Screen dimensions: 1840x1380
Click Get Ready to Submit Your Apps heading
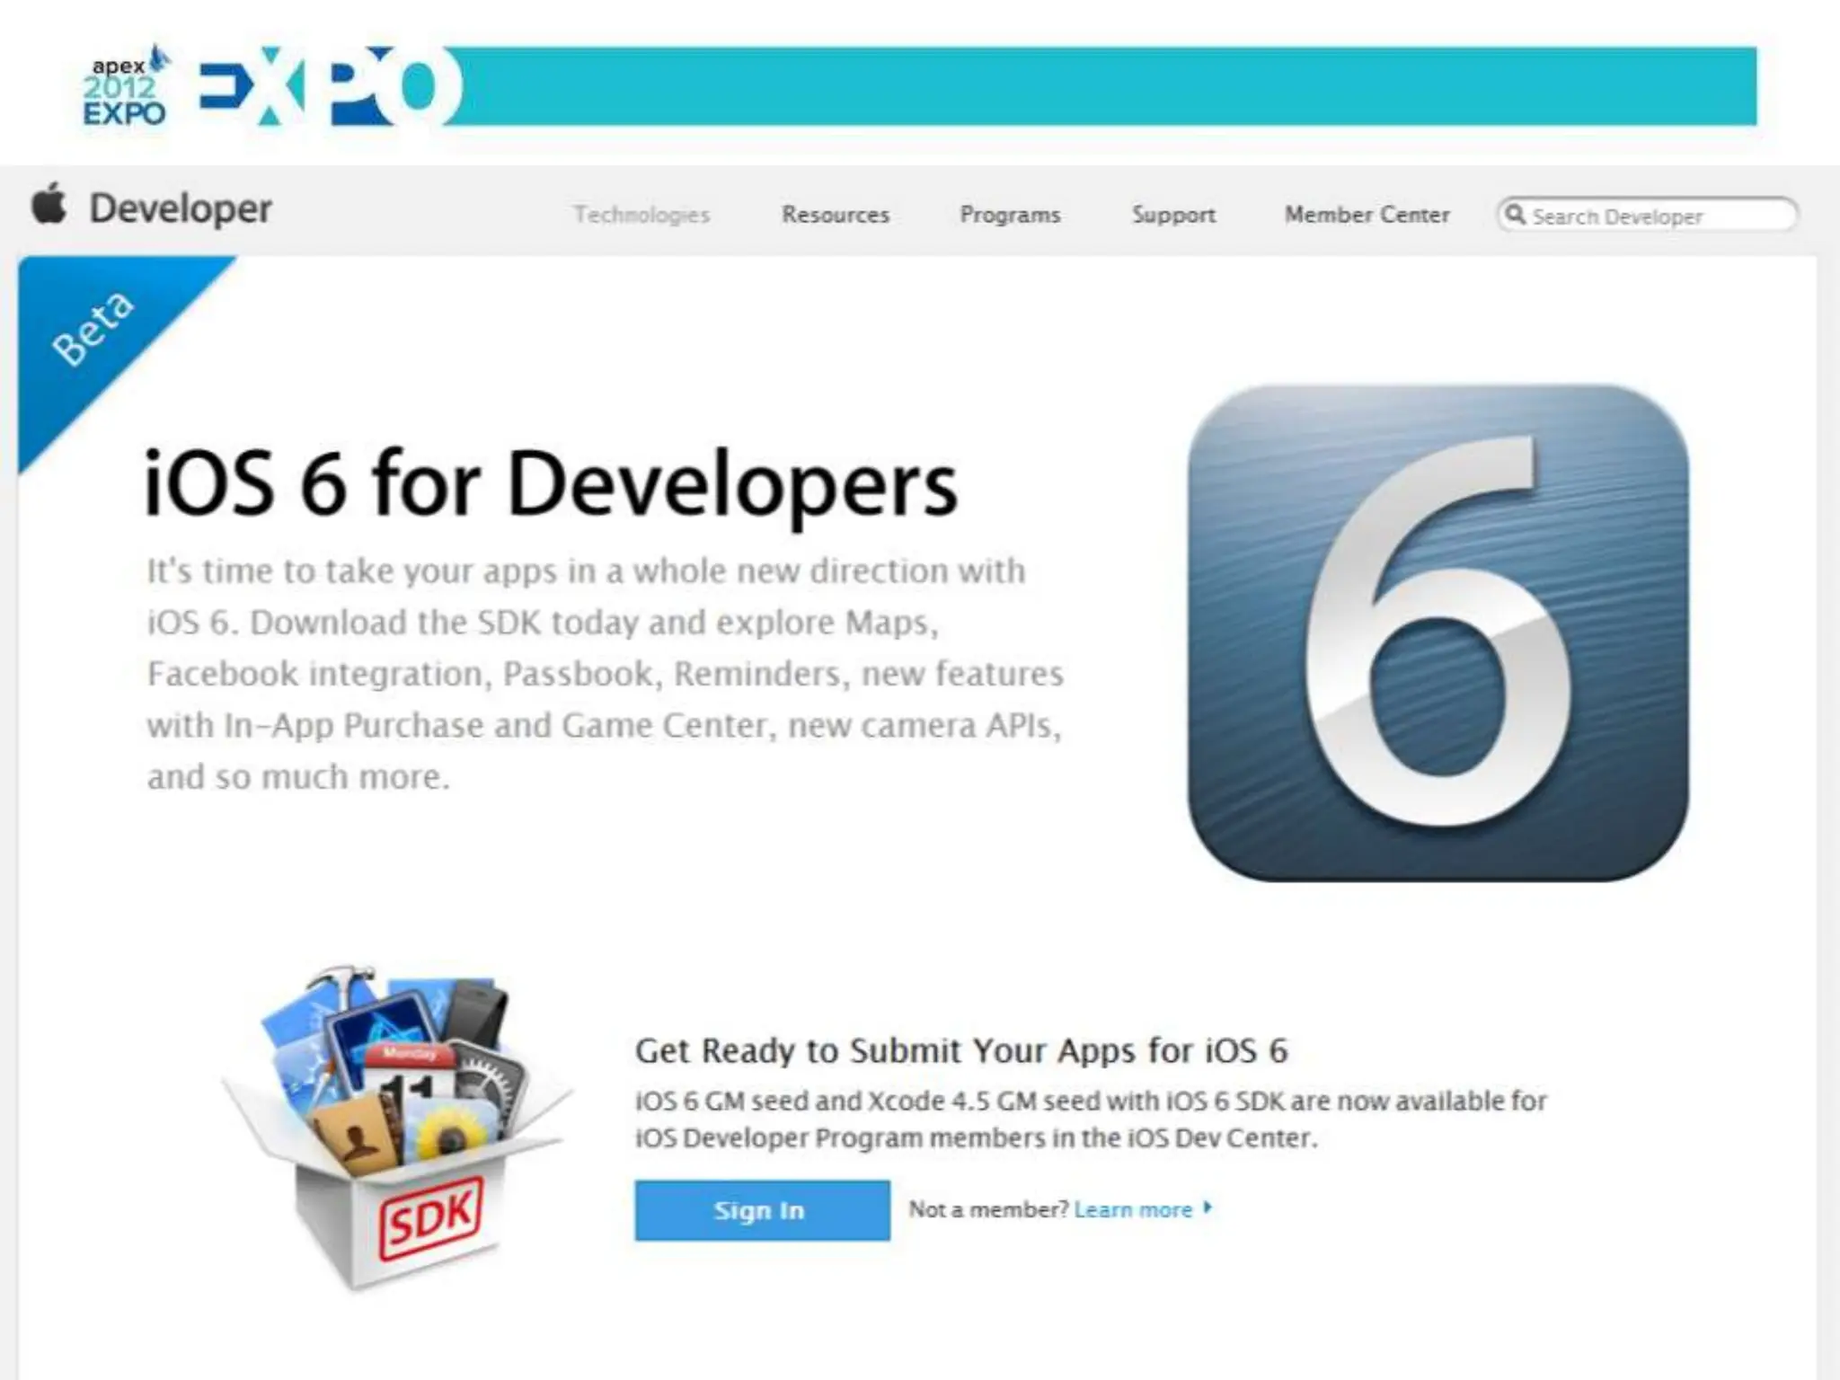click(x=960, y=1050)
